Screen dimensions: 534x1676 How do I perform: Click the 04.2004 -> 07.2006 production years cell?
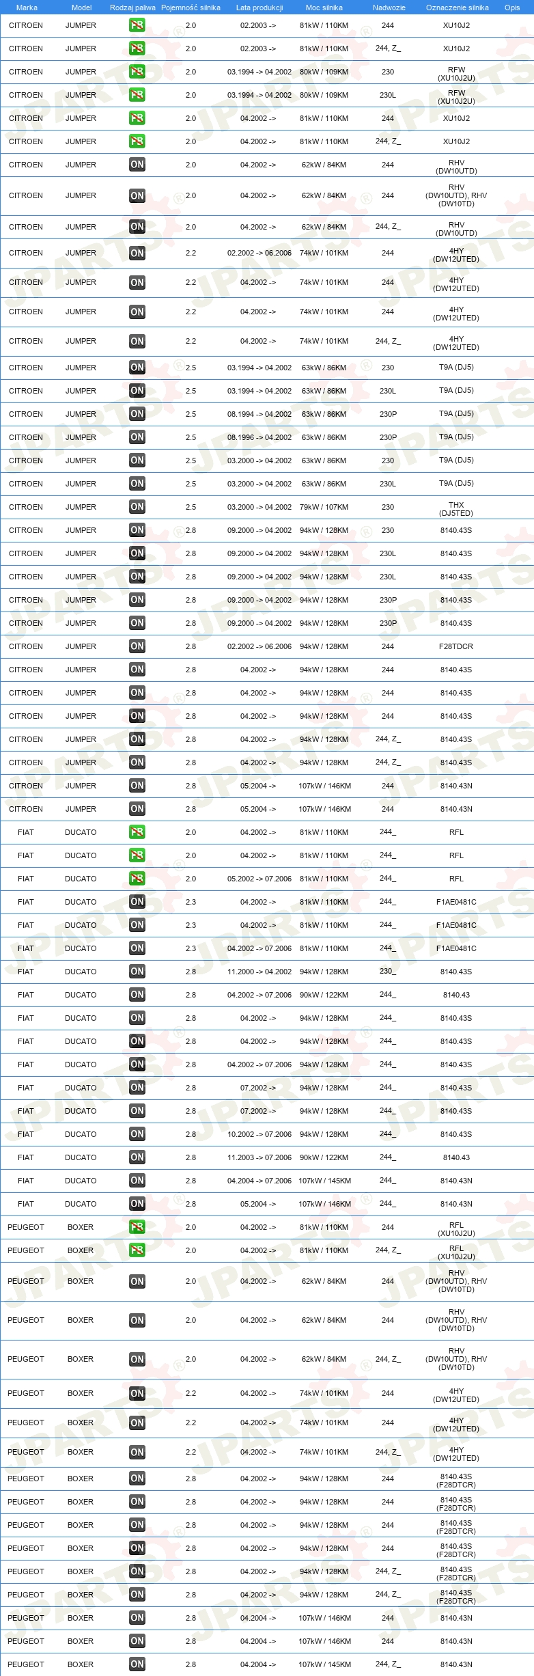(259, 1181)
